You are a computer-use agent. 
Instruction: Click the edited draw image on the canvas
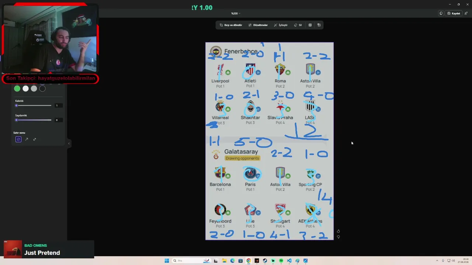270,141
